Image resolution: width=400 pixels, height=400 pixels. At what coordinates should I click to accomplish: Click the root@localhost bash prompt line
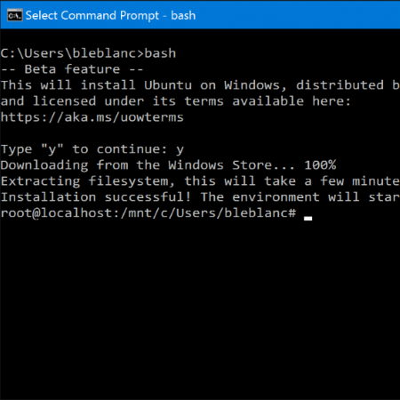click(x=148, y=213)
